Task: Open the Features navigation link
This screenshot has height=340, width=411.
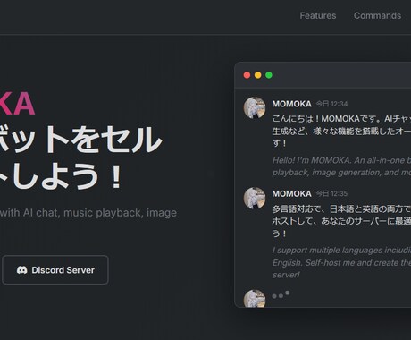Action: pyautogui.click(x=318, y=15)
